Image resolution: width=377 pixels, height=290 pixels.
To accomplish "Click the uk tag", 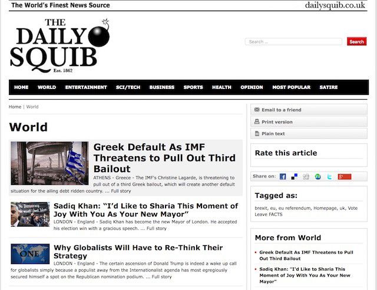I will point(342,208).
